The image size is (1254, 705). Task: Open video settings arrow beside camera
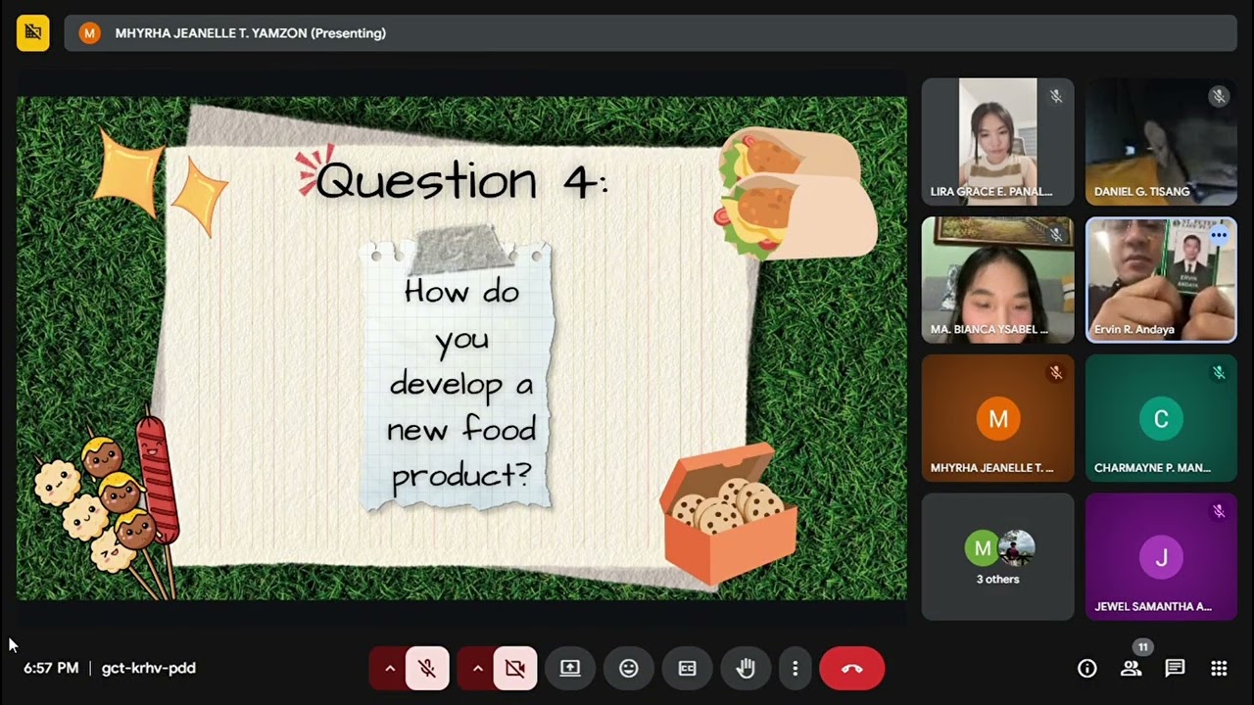[x=477, y=668]
